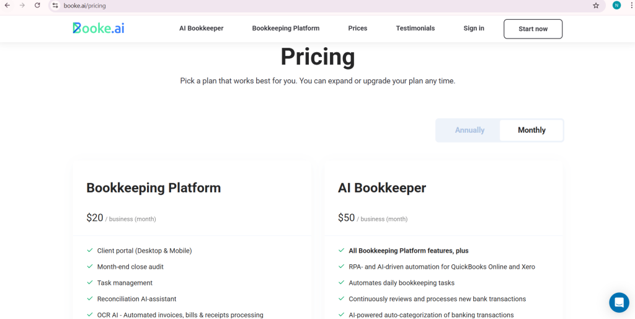
Task: Open the Testimonials nav item
Action: [415, 29]
